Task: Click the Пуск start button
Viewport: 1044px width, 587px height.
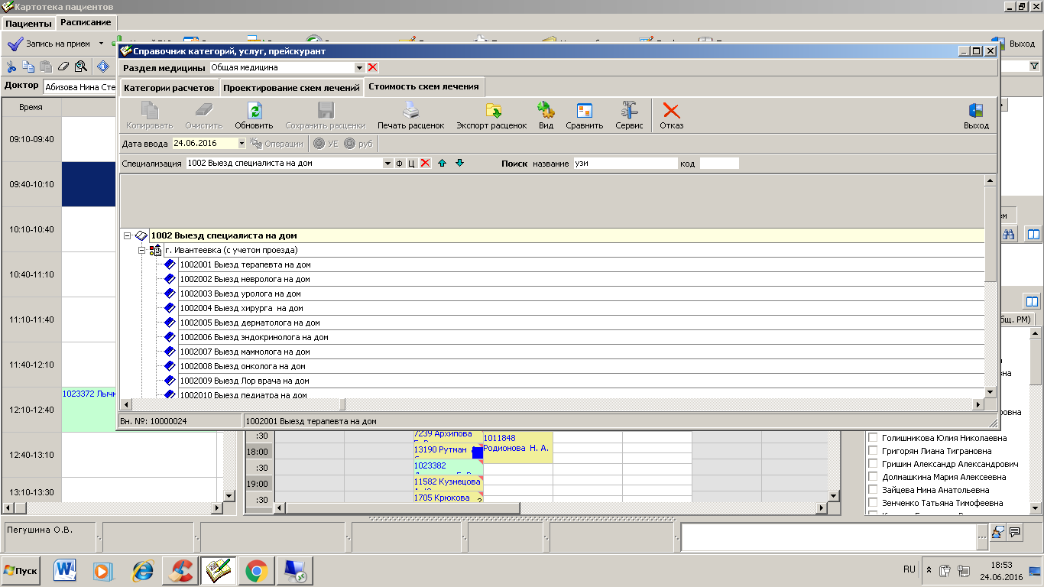Action: click(21, 570)
